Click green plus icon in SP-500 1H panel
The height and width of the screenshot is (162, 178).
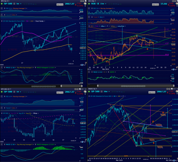point(2,92)
